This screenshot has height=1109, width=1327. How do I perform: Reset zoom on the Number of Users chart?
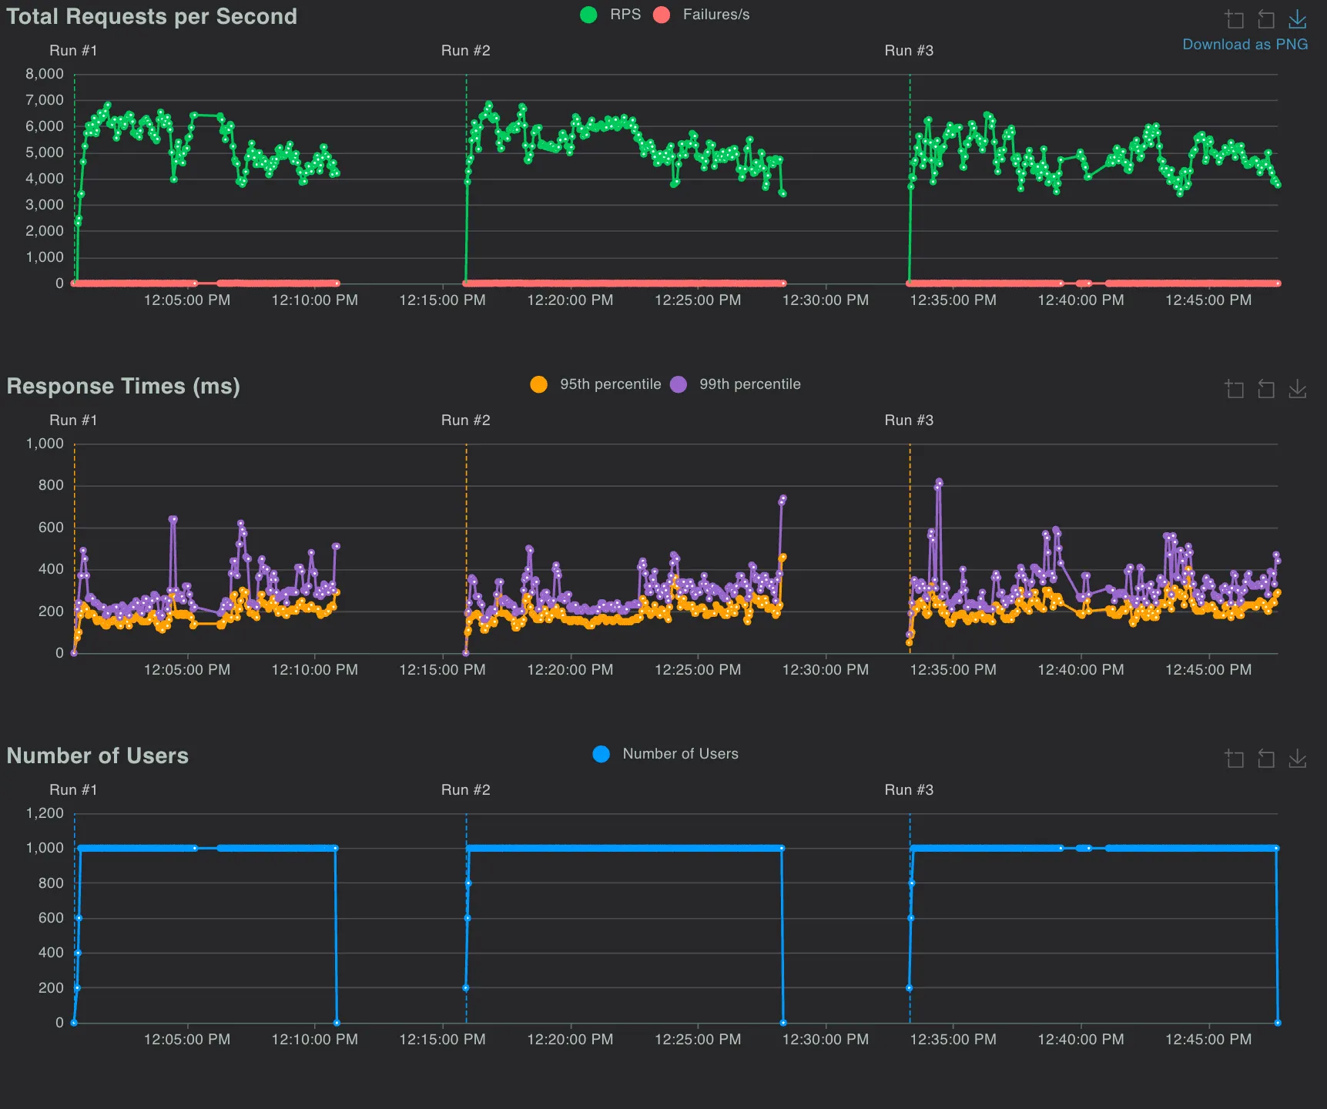pyautogui.click(x=1266, y=759)
